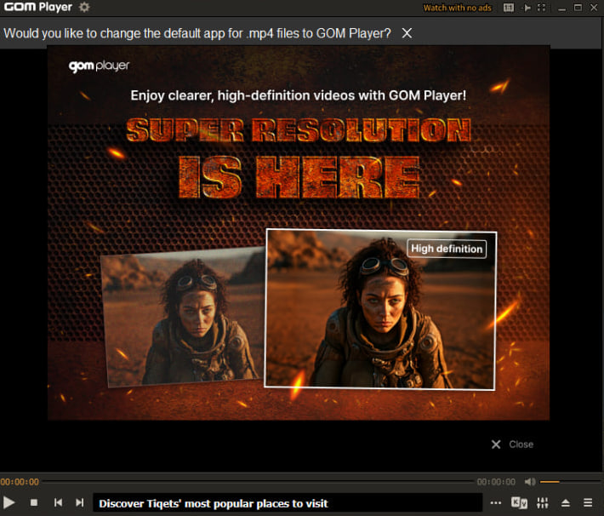The height and width of the screenshot is (516, 604).
Task: Stop playback with the Stop button
Action: pos(34,502)
